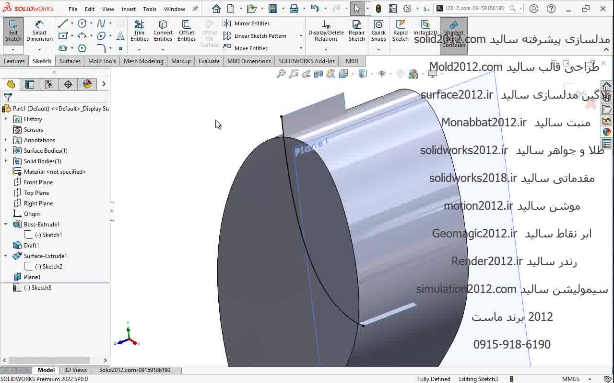The image size is (614, 383).
Task: Select the sketch Text tool
Action: (120, 36)
